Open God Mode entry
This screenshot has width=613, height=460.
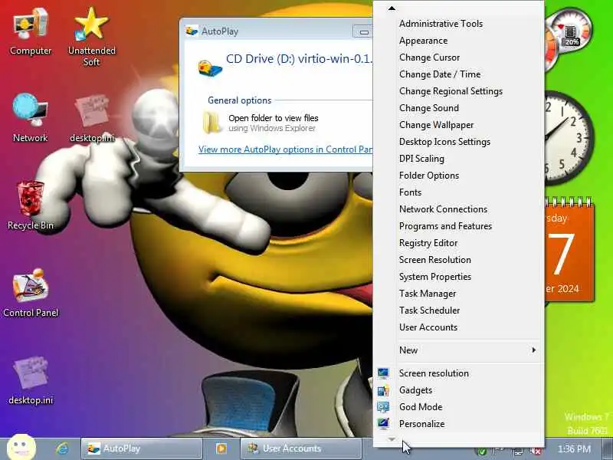(421, 407)
